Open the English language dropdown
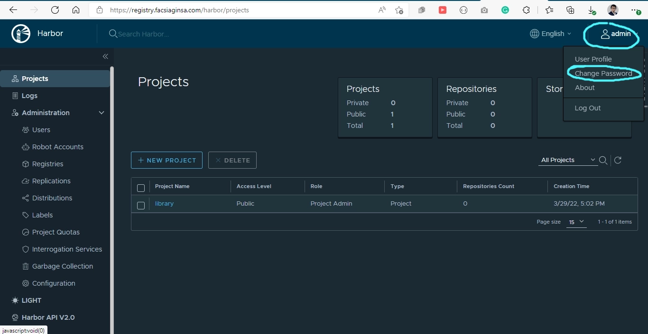Image resolution: width=648 pixels, height=334 pixels. [551, 34]
